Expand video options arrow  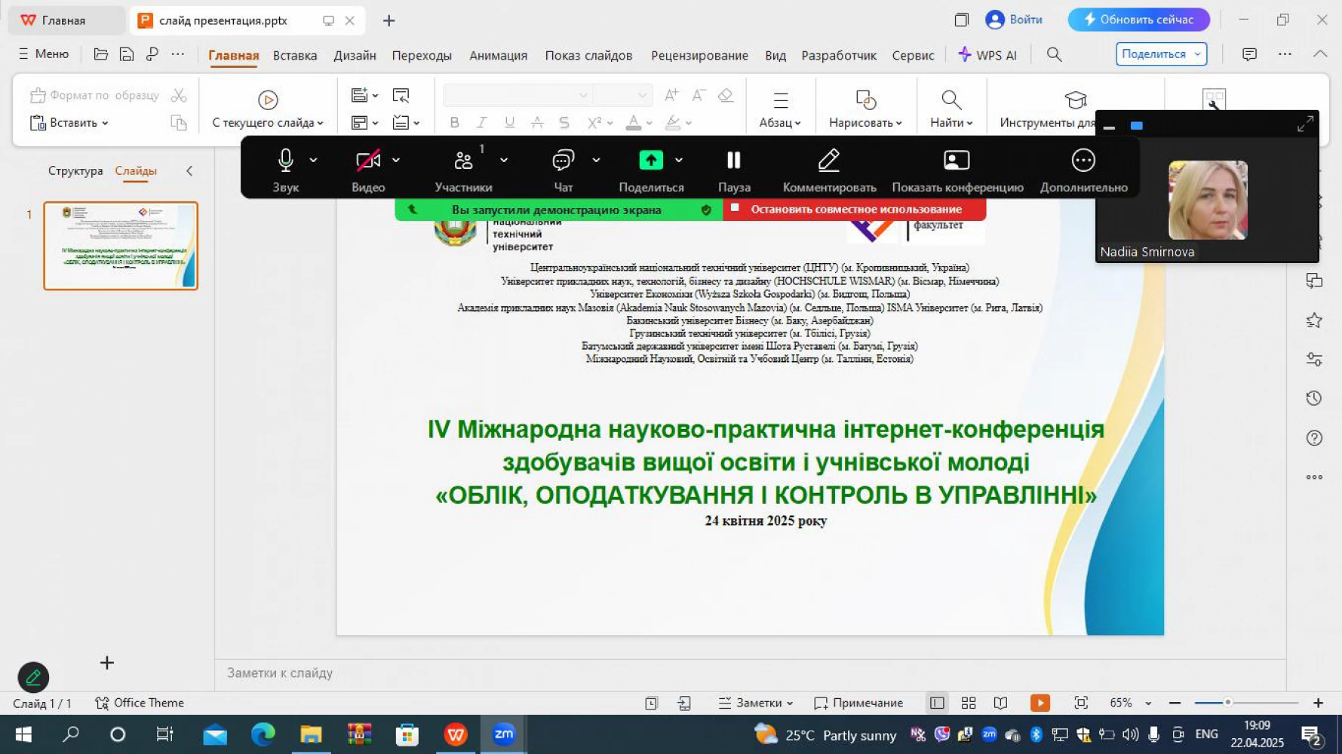click(396, 160)
